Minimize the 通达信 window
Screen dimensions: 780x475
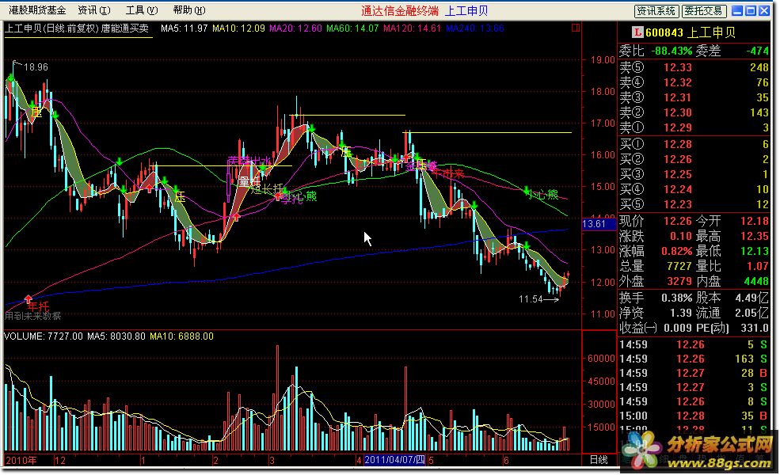[x=738, y=10]
